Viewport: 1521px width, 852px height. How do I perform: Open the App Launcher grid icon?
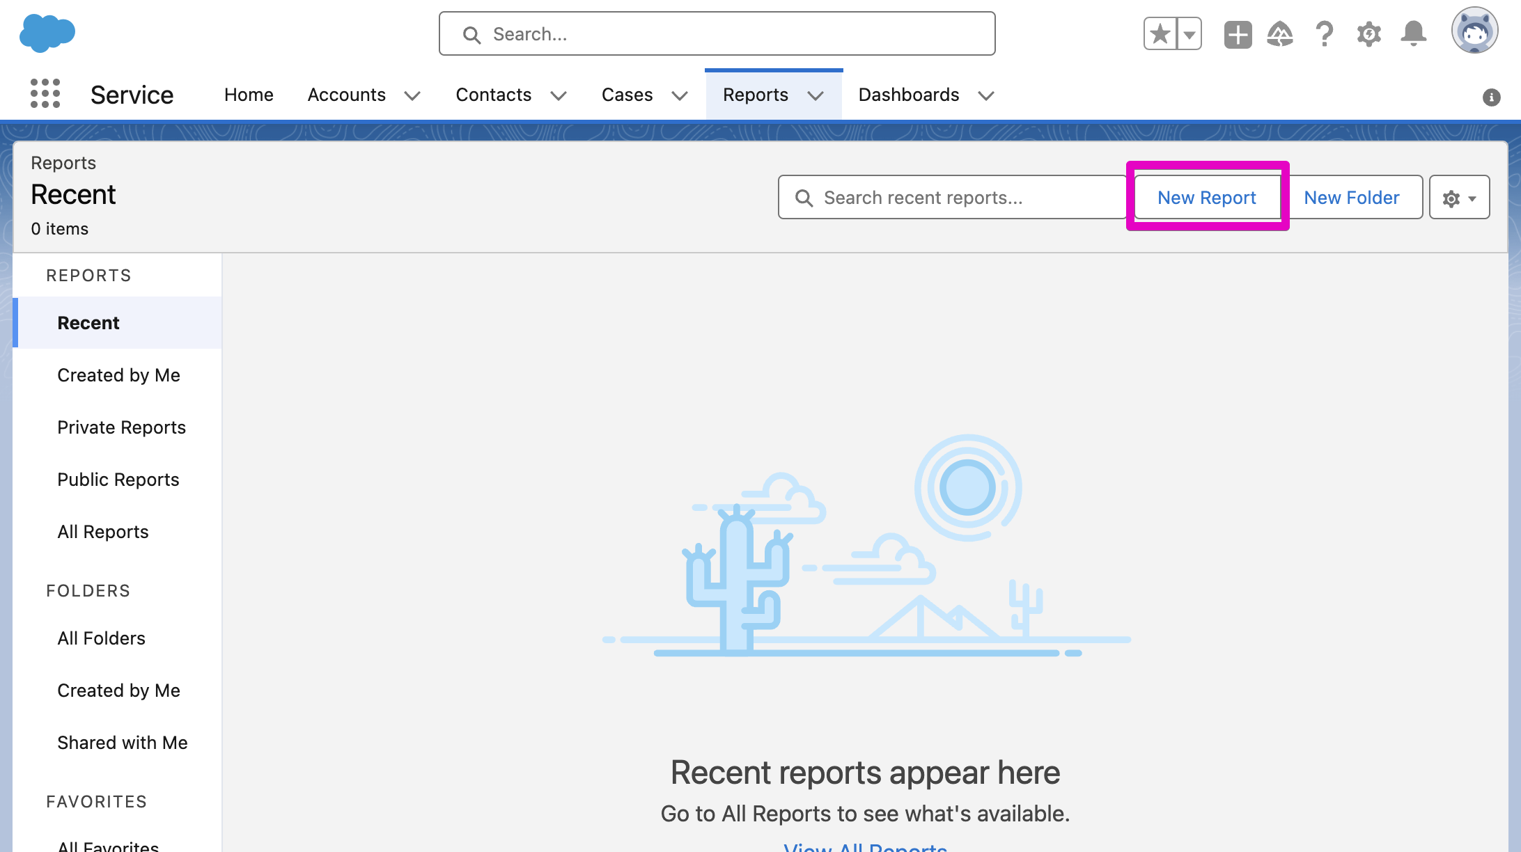click(x=45, y=93)
